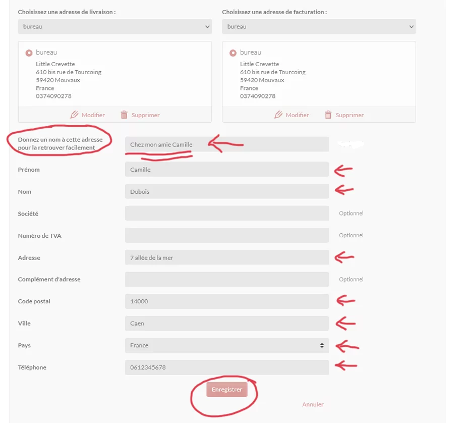Screen dimensions: 454x423
Task: Click the trash icon for delivery address
Action: coord(124,115)
